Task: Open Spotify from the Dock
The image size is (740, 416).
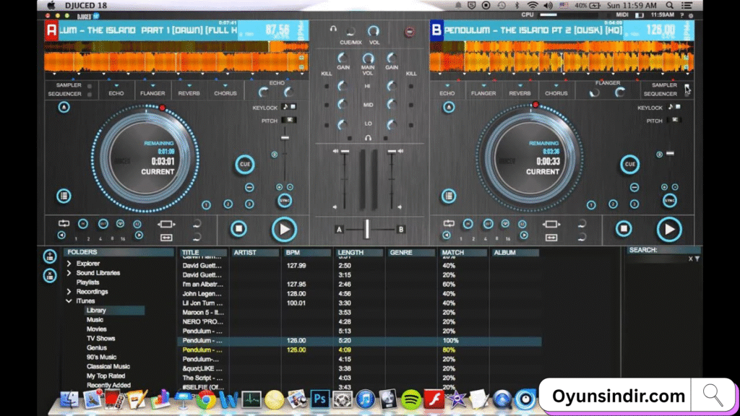Action: tap(410, 398)
